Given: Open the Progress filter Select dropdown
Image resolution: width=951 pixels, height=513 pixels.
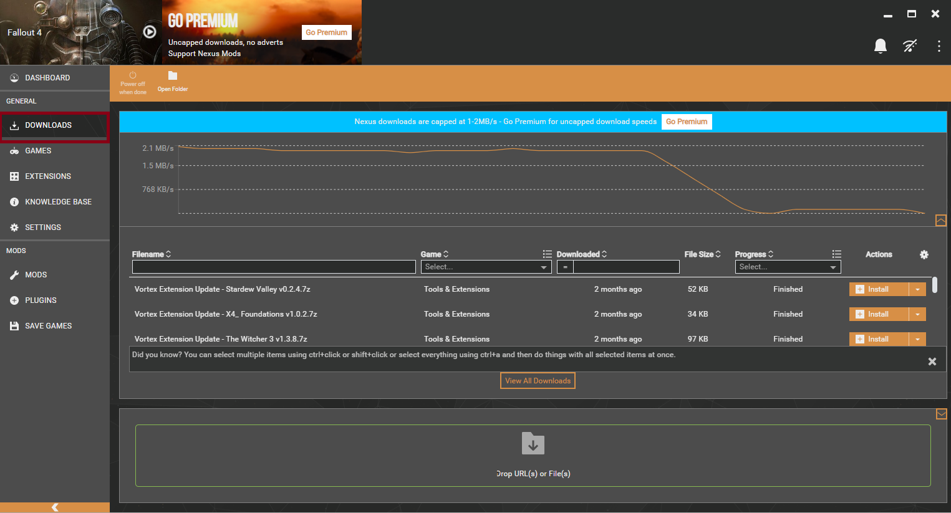Looking at the screenshot, I should pyautogui.click(x=788, y=267).
